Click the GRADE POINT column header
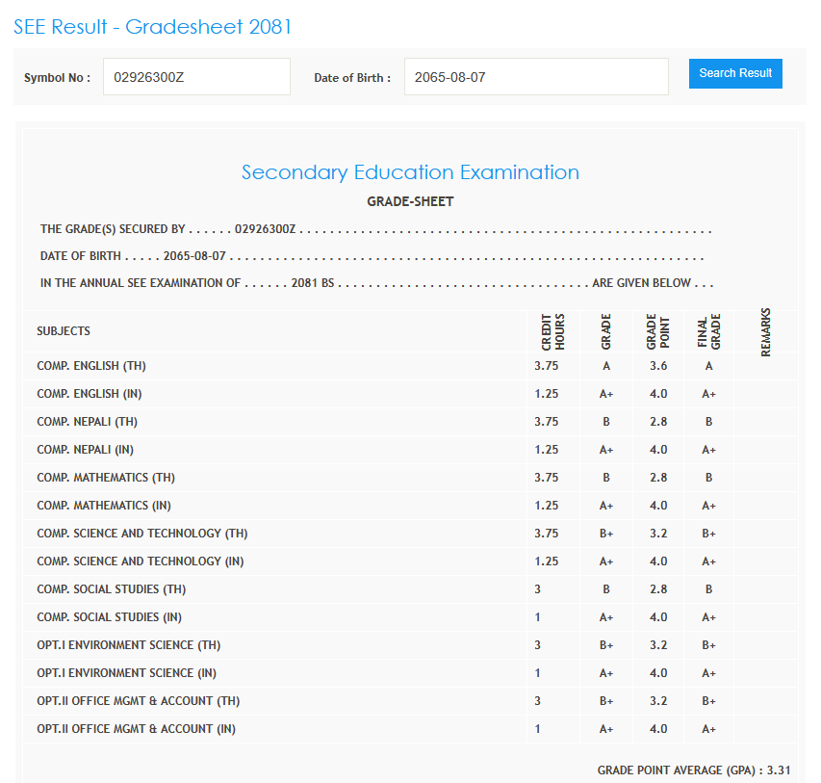Screen dimensions: 821x783 tap(657, 331)
